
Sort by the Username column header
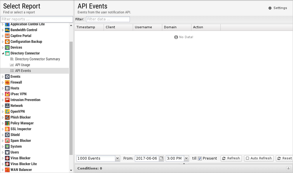[147, 27]
